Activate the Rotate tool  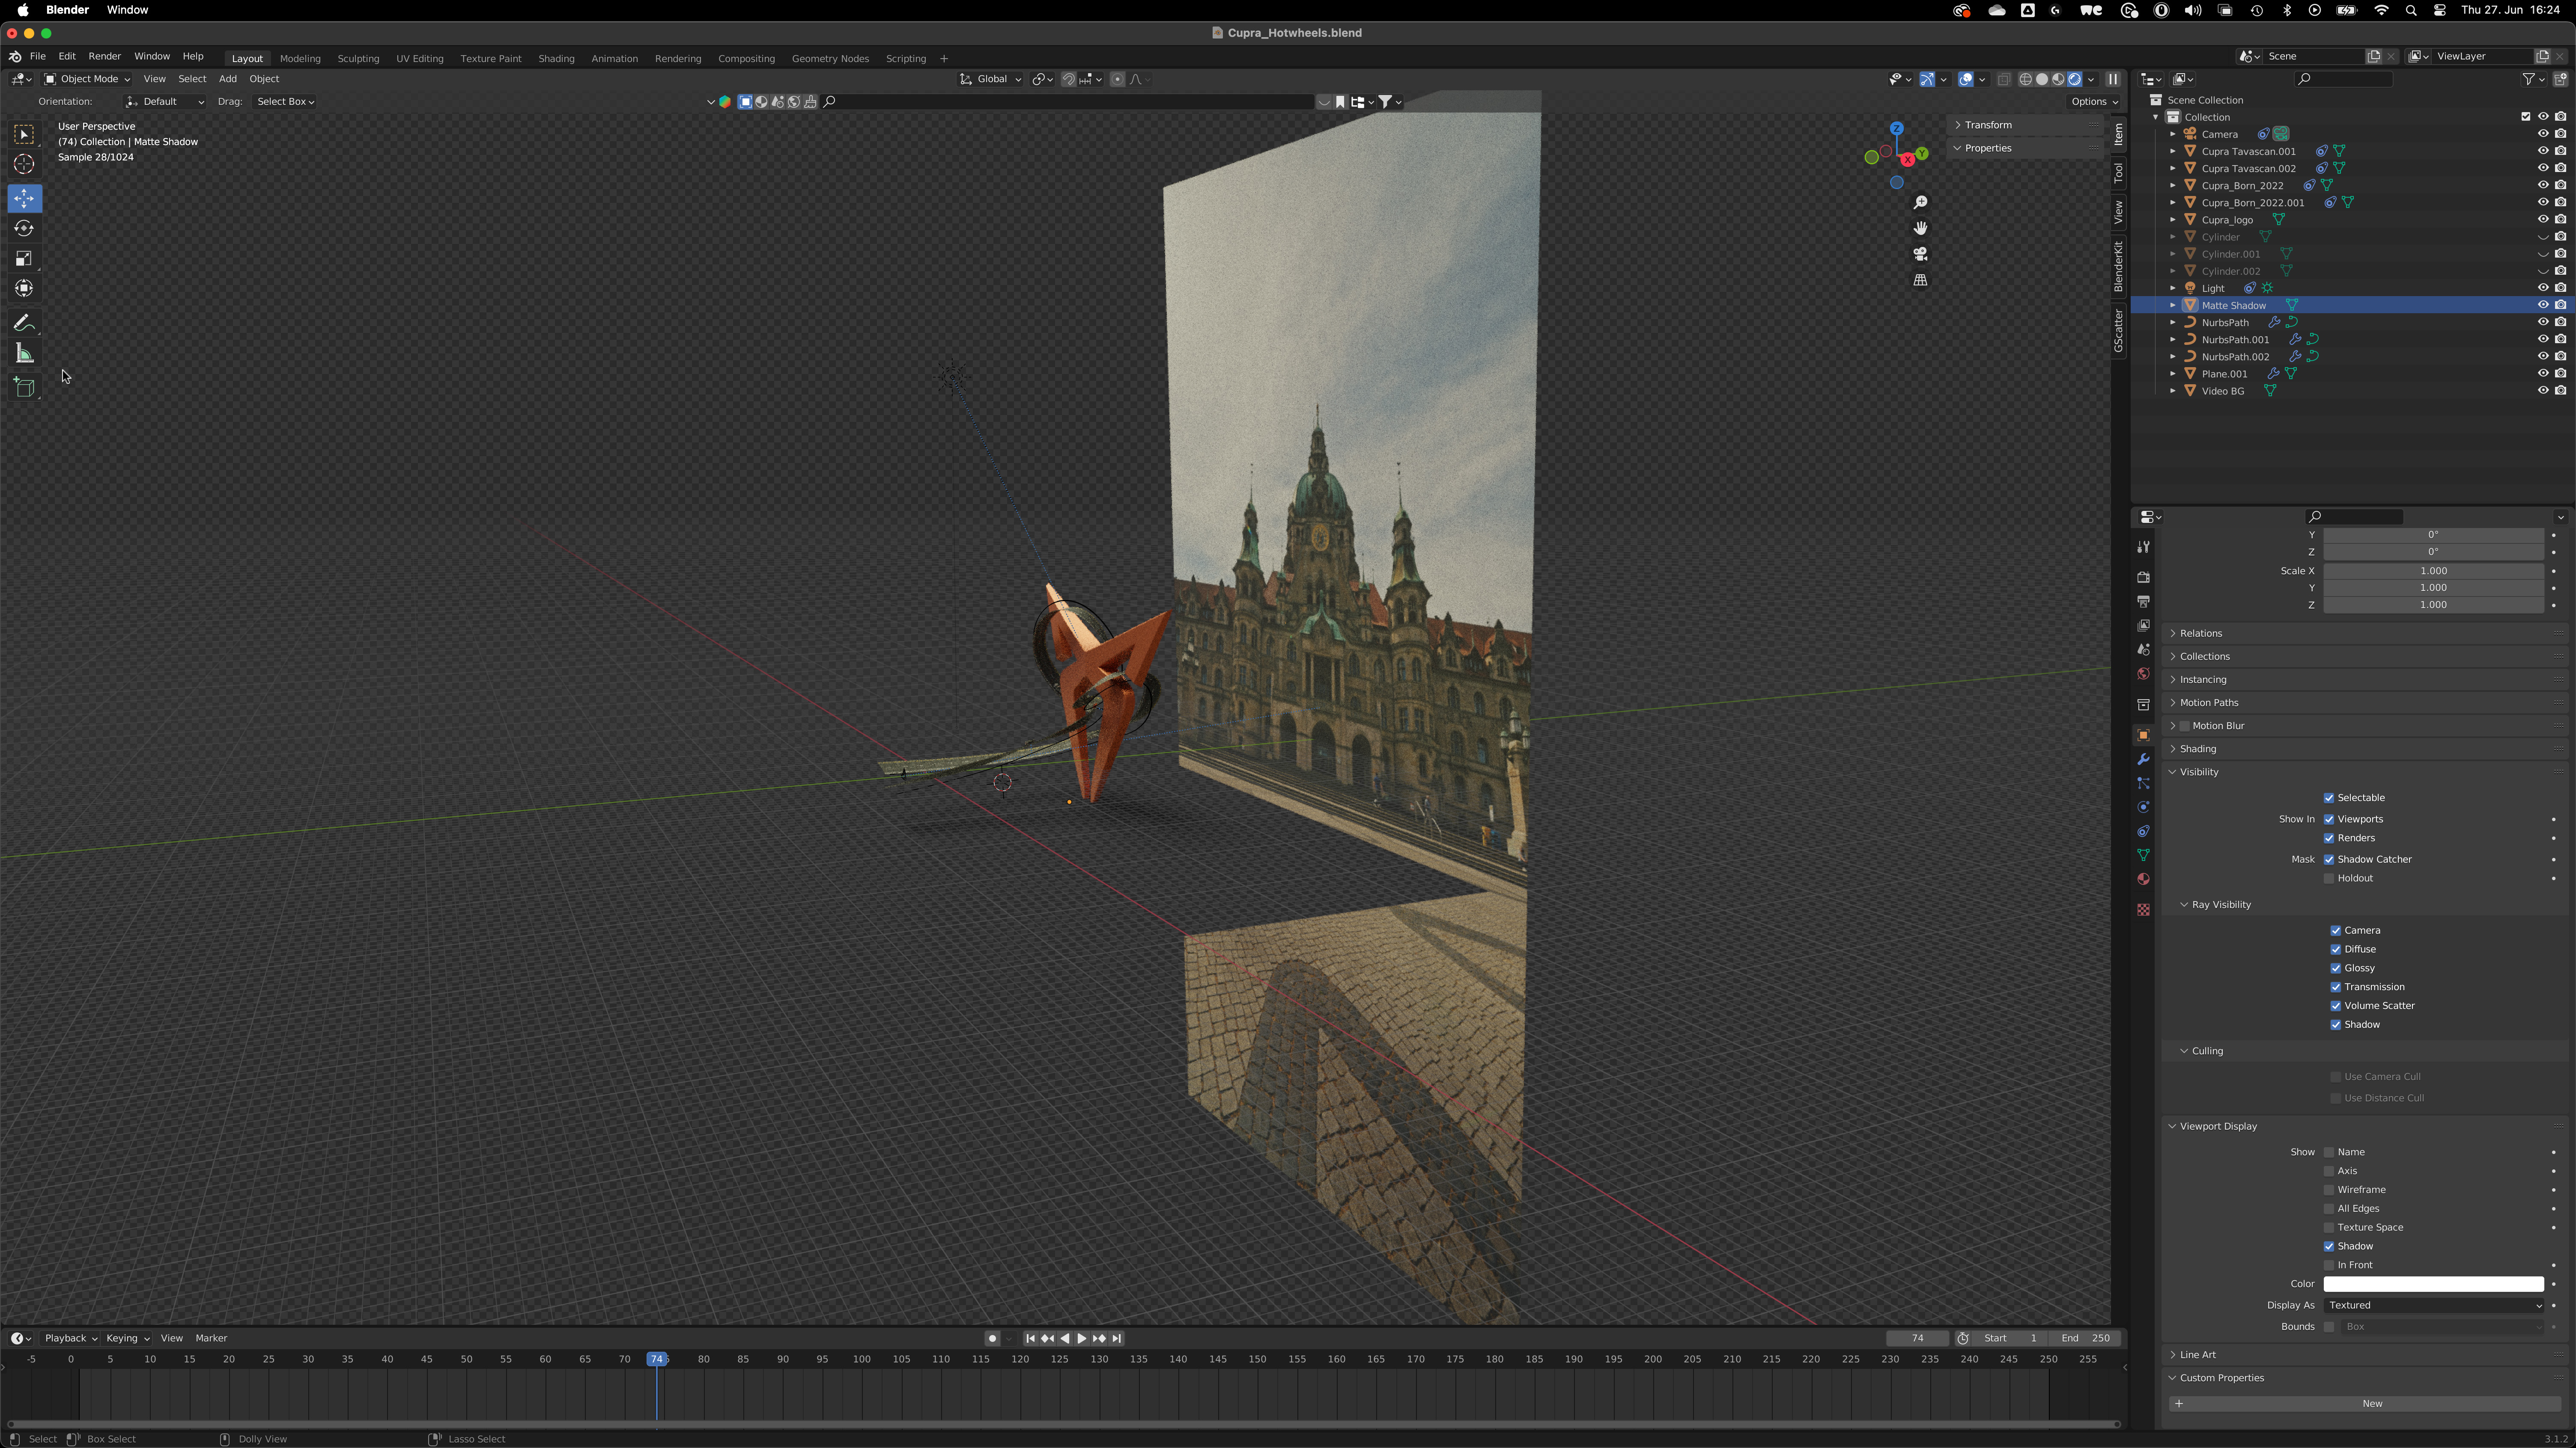(24, 229)
